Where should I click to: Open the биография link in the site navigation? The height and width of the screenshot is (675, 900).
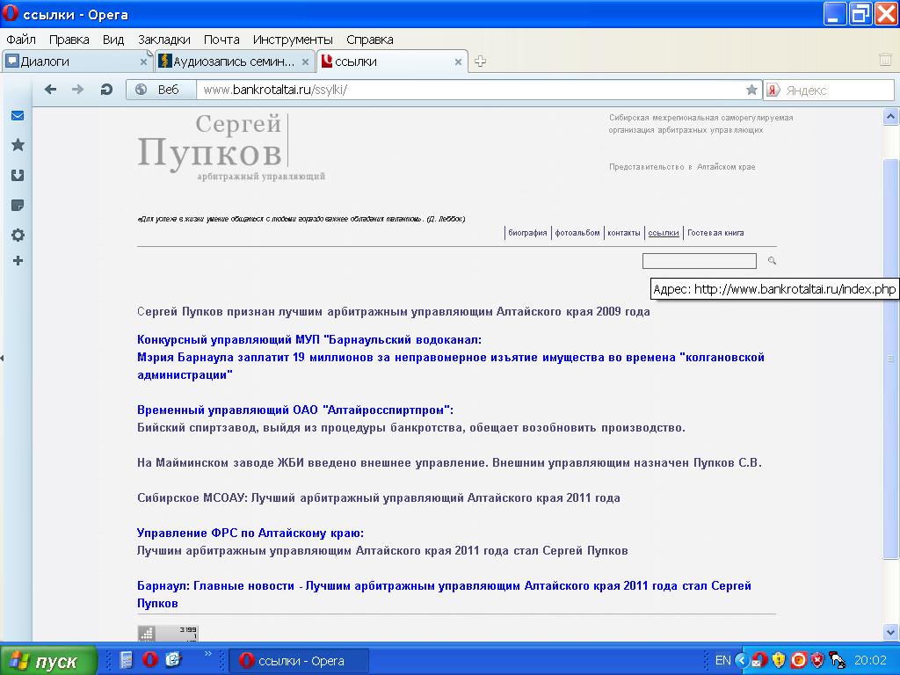tap(527, 233)
